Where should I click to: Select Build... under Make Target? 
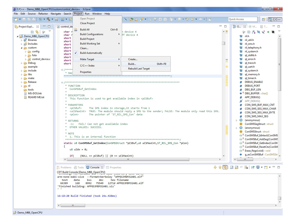click(146, 64)
